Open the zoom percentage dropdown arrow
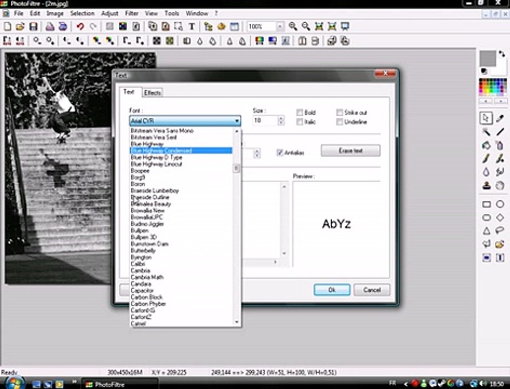Image resolution: width=510 pixels, height=389 pixels. (x=280, y=26)
